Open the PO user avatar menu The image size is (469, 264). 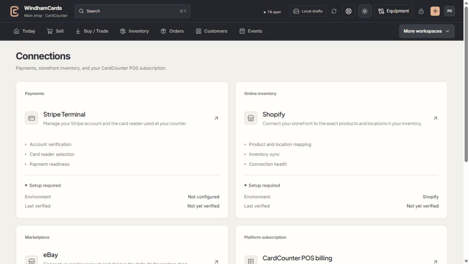point(449,11)
